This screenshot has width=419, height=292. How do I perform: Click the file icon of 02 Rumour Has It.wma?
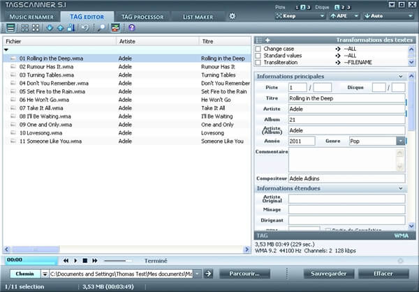pos(13,67)
